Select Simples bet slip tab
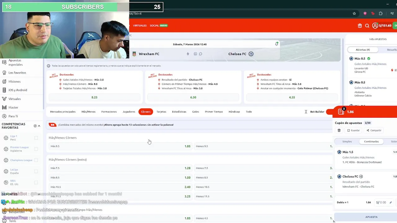397x223 pixels. [347, 142]
